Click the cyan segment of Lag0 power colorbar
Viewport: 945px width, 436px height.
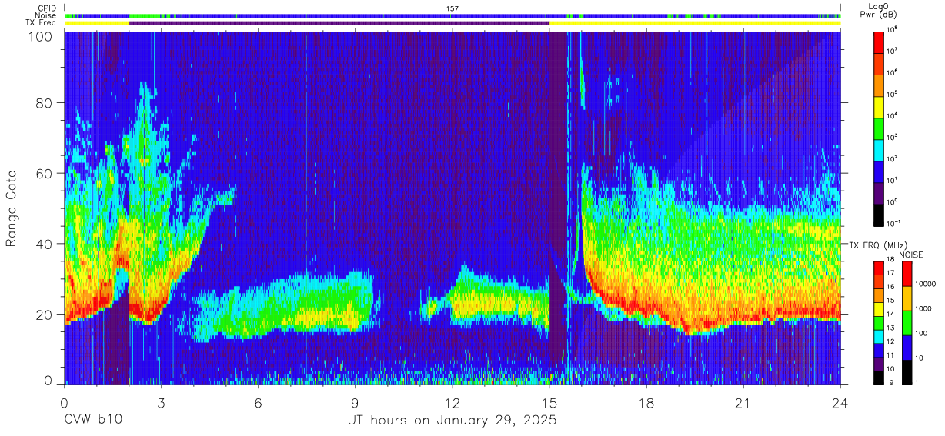click(879, 148)
